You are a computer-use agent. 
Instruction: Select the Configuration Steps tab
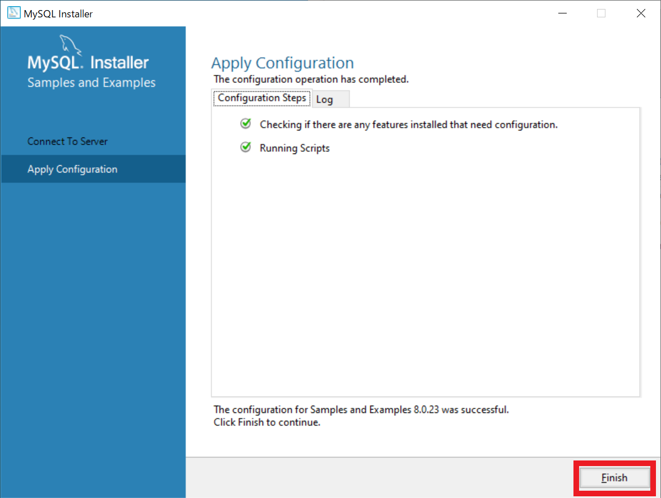[x=262, y=98]
